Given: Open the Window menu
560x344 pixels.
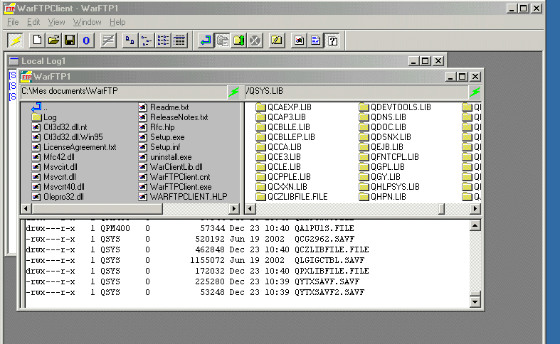Looking at the screenshot, I should coord(87,22).
